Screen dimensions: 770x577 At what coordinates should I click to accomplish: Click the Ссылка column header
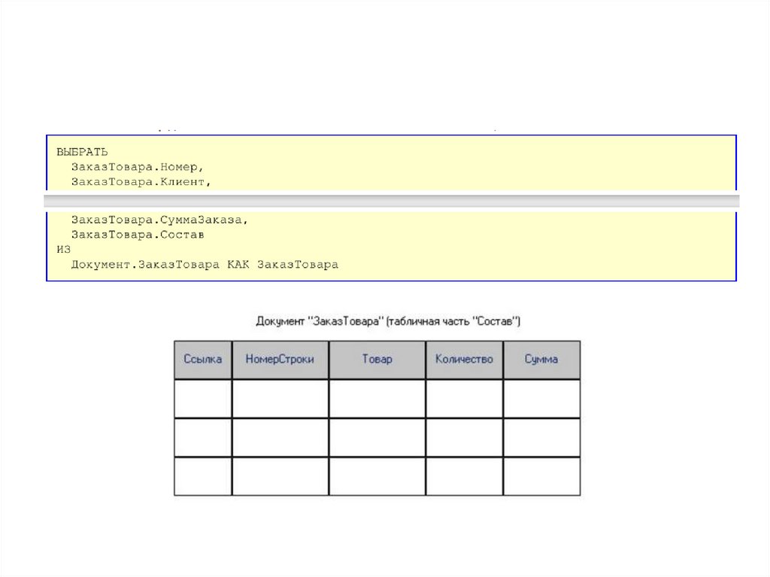tap(203, 360)
